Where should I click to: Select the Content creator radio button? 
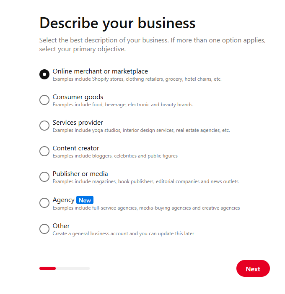pos(44,151)
